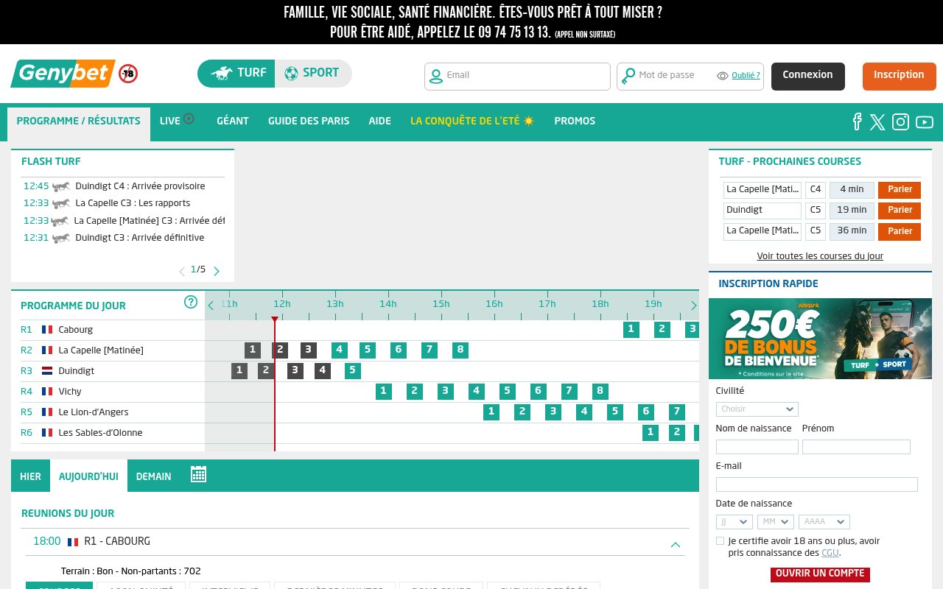
Task: Click the Oublié ? password link
Action: click(746, 75)
